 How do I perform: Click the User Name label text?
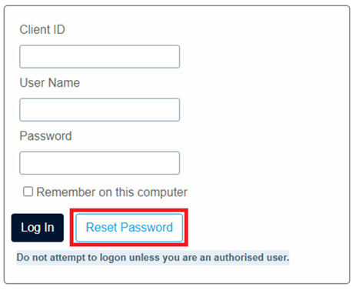pos(50,83)
